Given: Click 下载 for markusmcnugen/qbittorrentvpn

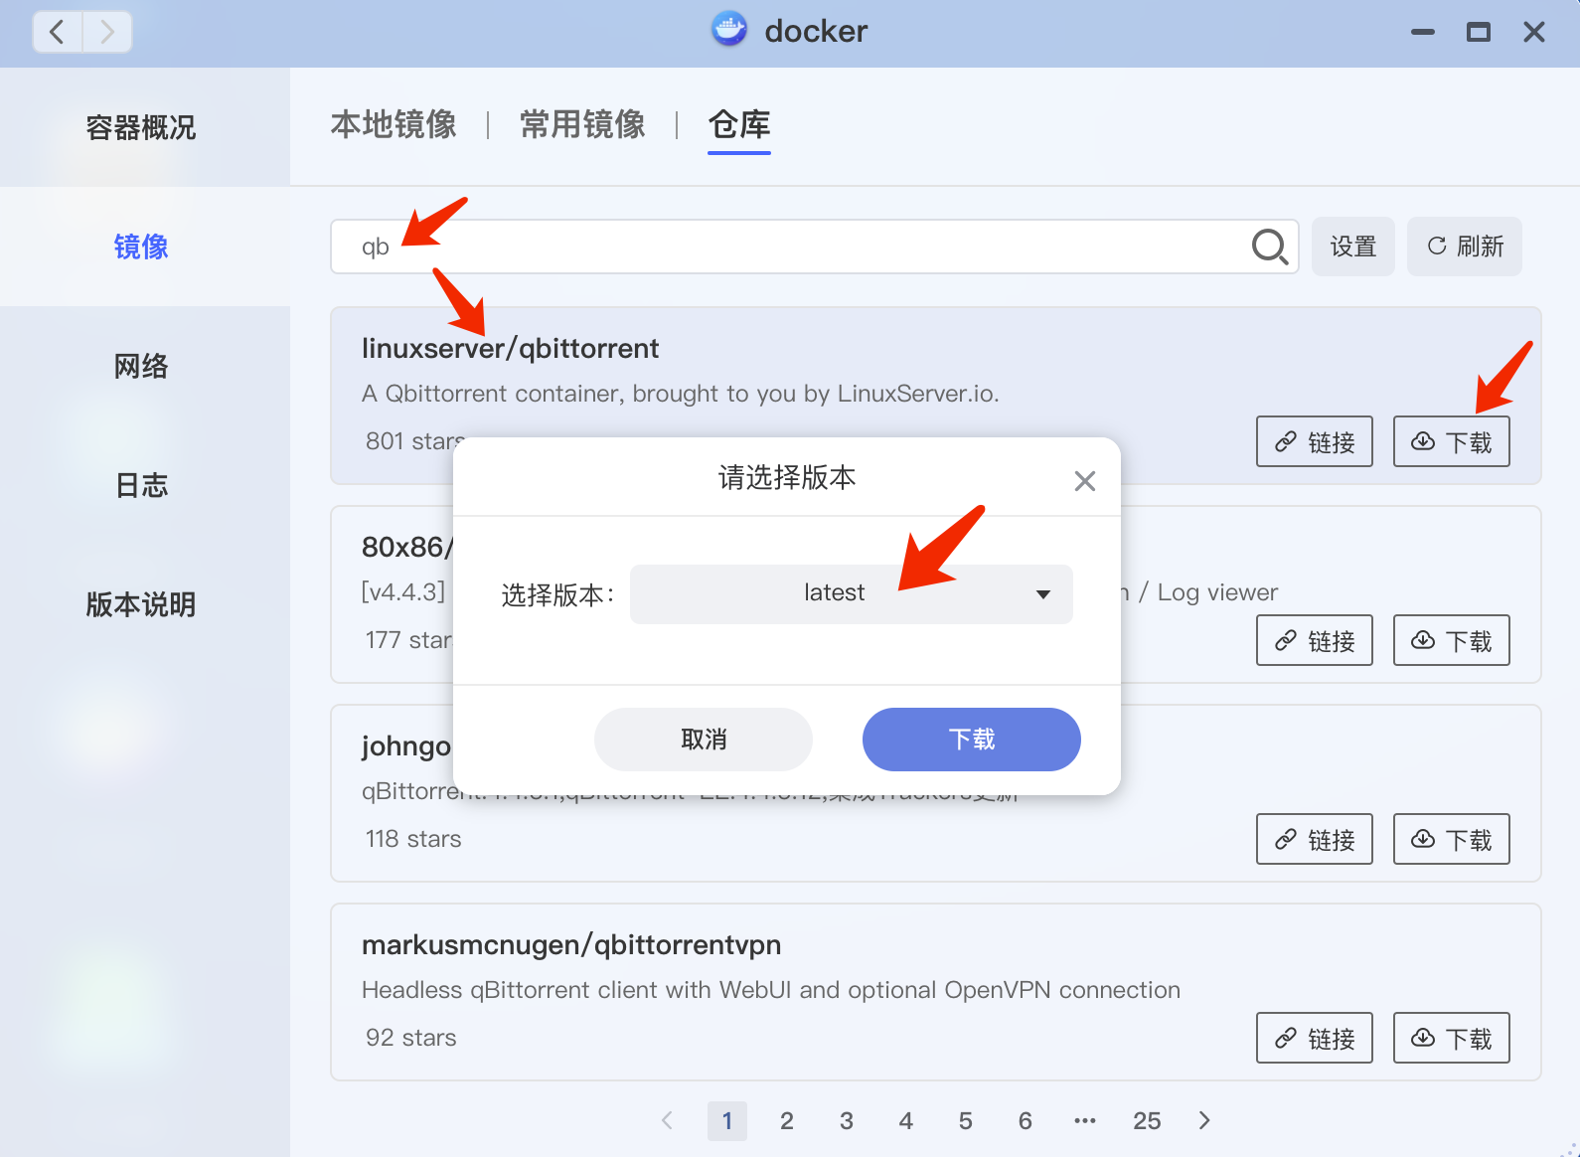Looking at the screenshot, I should [x=1452, y=1038].
